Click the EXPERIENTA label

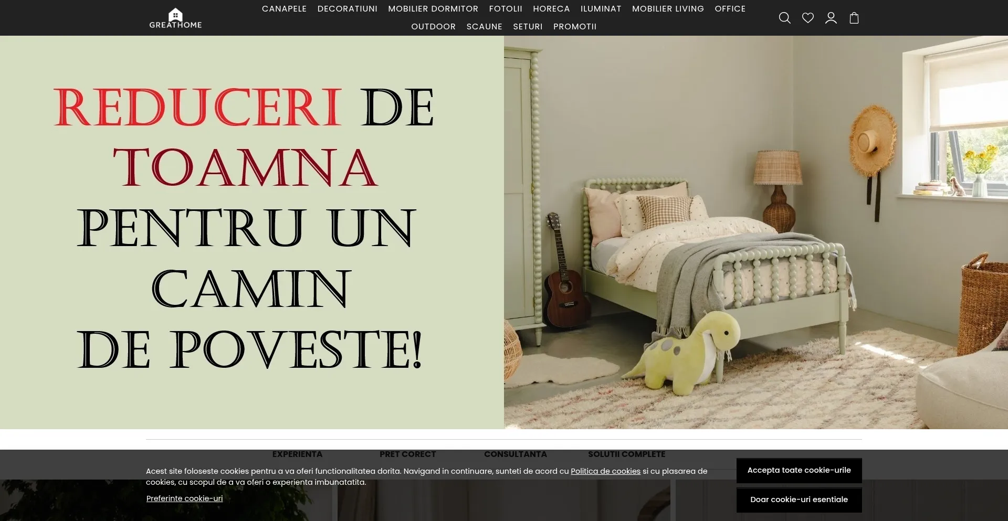(297, 454)
